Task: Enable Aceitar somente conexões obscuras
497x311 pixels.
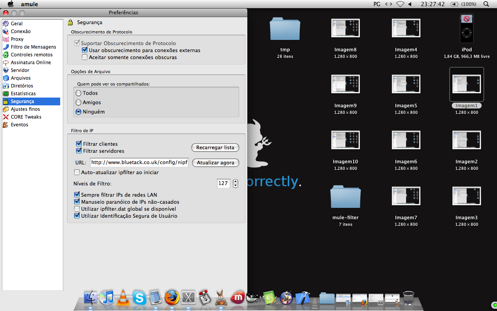Action: [x=85, y=58]
